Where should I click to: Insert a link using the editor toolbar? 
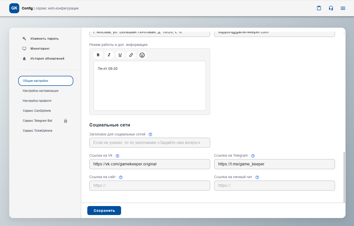click(131, 55)
